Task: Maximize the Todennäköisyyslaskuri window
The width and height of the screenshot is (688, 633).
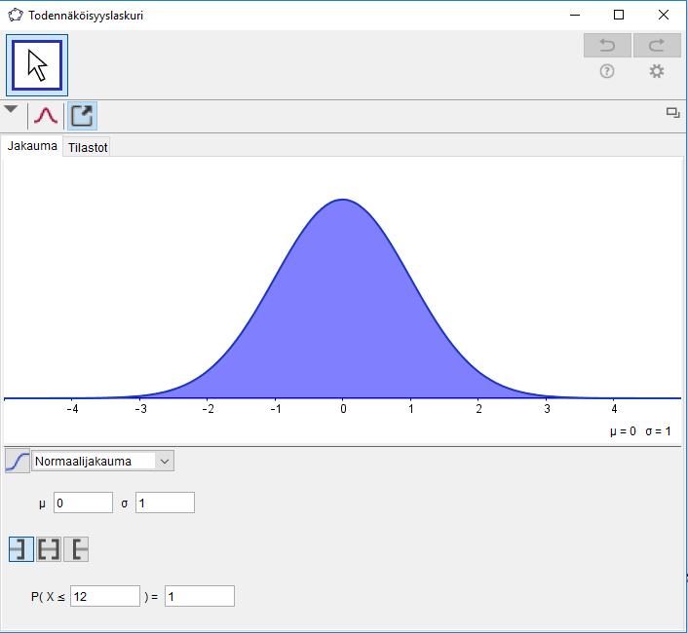Action: pyautogui.click(x=619, y=16)
